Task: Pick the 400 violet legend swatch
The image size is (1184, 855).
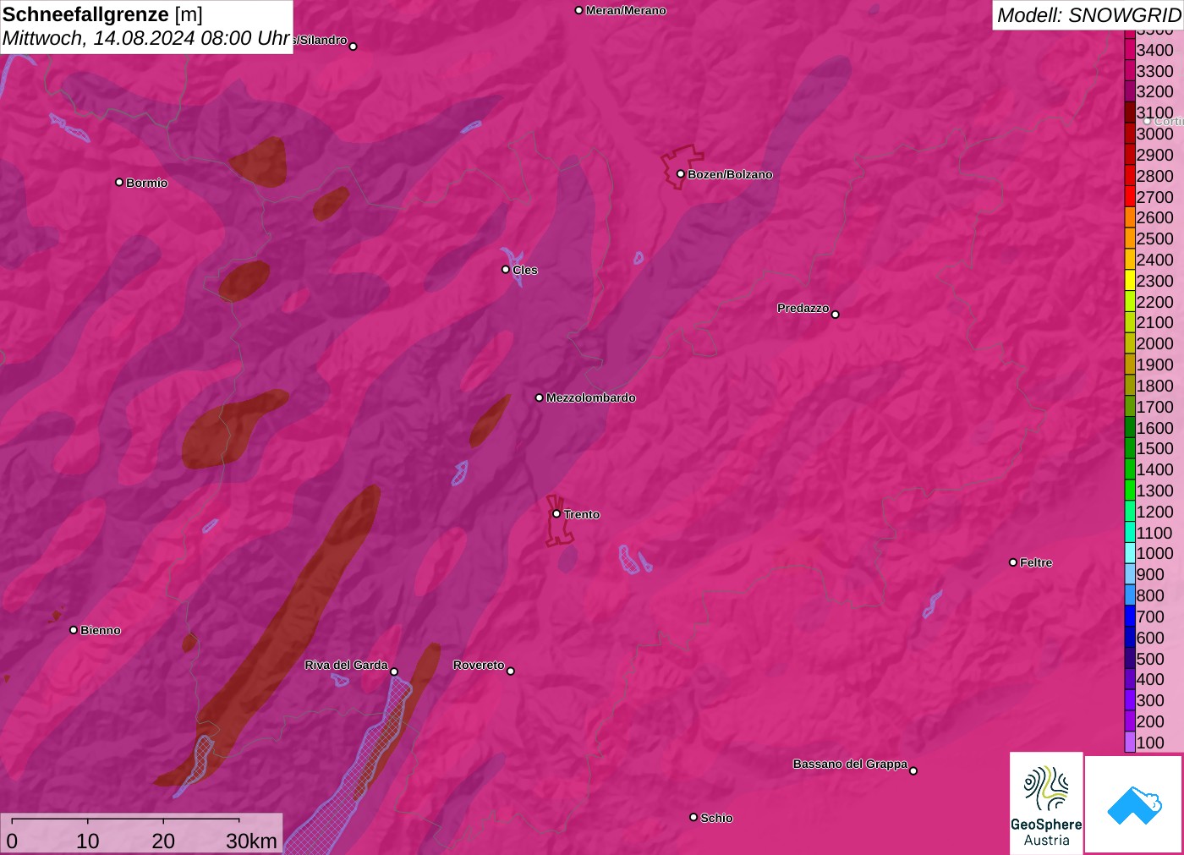Action: [x=1130, y=679]
